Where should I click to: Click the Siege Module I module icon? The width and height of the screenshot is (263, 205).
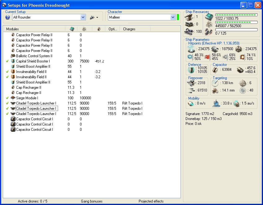(13, 98)
